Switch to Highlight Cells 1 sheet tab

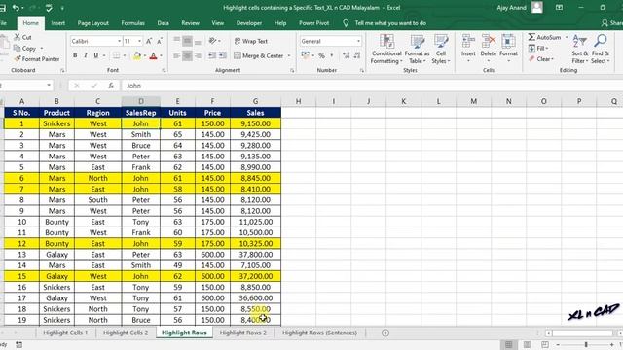click(65, 332)
